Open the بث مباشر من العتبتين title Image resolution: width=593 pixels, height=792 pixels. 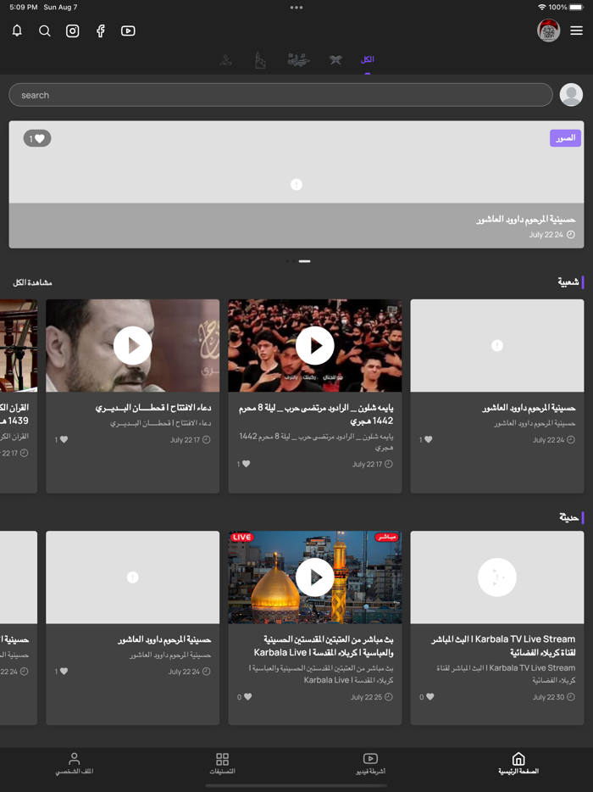324,645
